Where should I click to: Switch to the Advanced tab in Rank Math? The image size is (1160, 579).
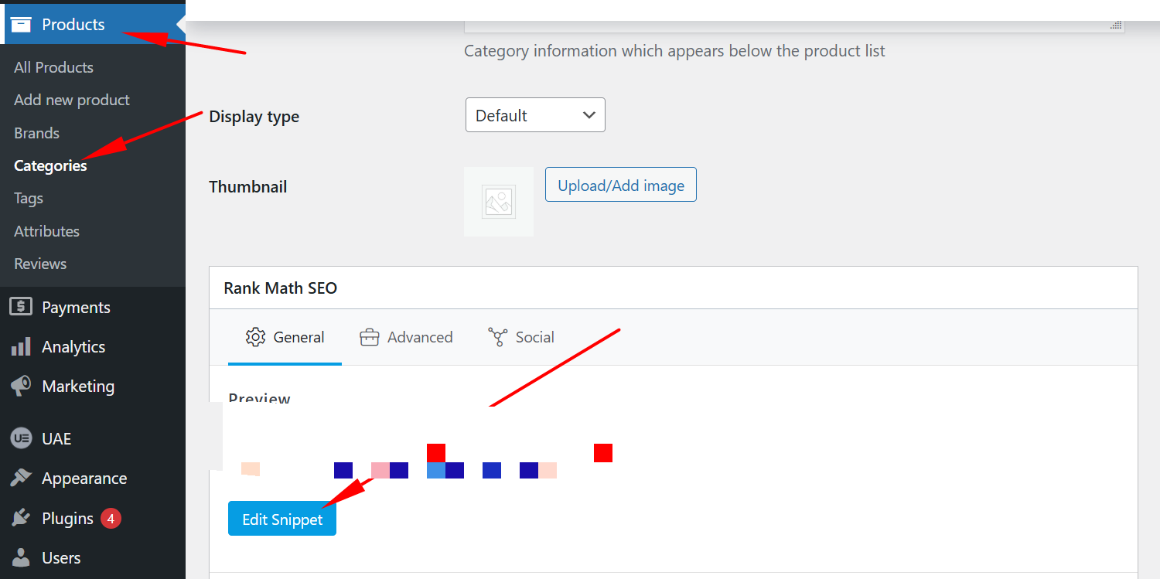(406, 337)
